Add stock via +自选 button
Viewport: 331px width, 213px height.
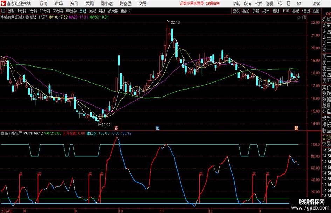pyautogui.click(x=306, y=11)
